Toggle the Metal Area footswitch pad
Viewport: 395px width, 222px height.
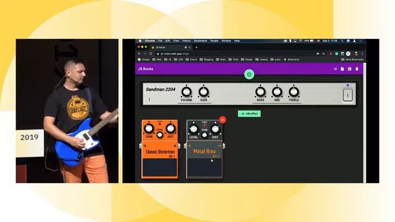coord(204,168)
